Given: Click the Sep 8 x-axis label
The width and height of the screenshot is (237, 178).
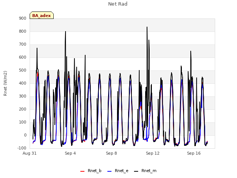Looking at the screenshot, I should pos(111,153).
